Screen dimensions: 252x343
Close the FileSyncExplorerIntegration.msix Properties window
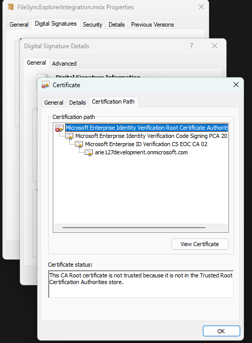pos(201,7)
